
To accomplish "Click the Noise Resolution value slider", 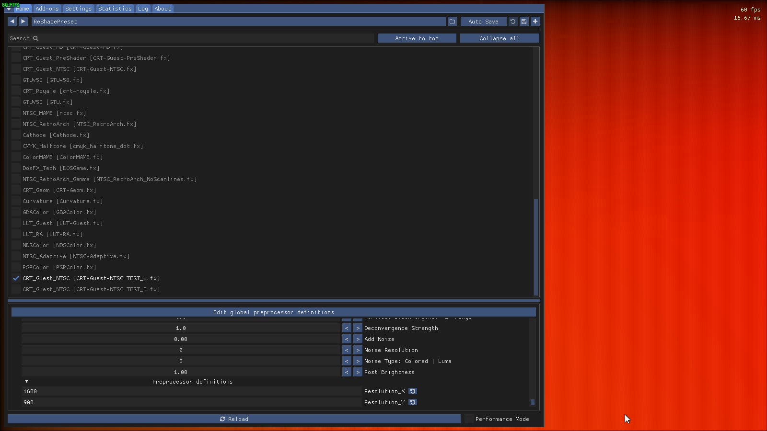I will click(181, 350).
